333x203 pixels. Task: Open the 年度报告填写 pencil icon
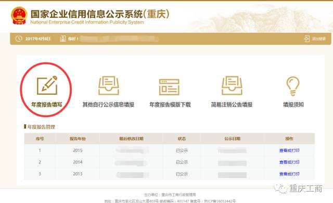click(47, 85)
